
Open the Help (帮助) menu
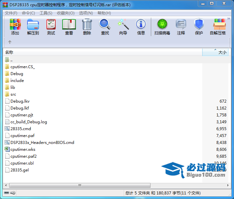pos(104,13)
